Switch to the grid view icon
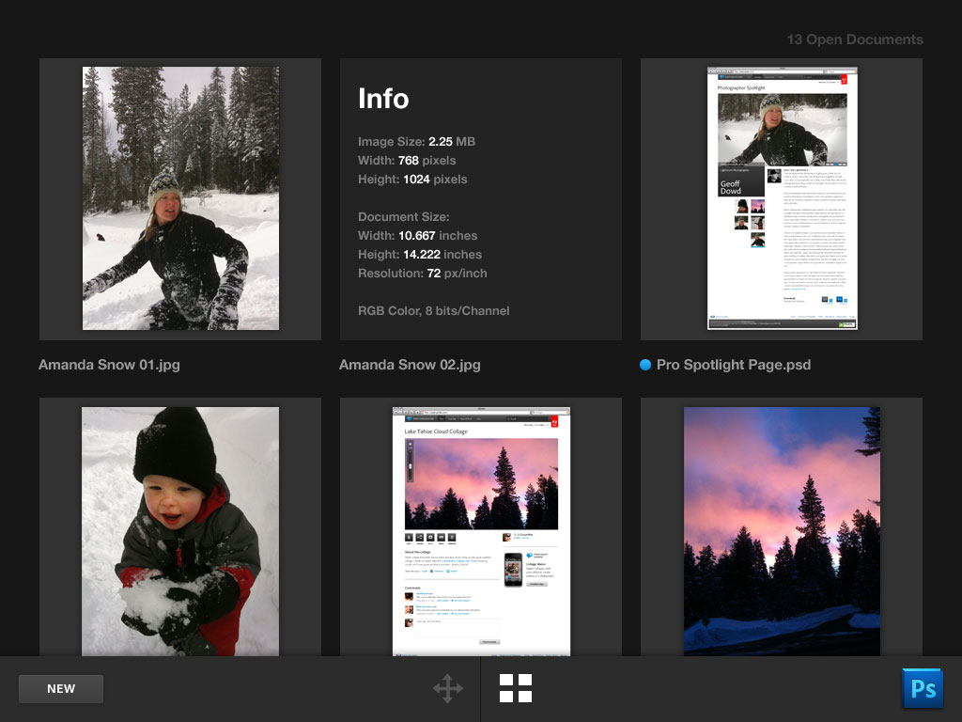This screenshot has width=962, height=722. click(516, 688)
